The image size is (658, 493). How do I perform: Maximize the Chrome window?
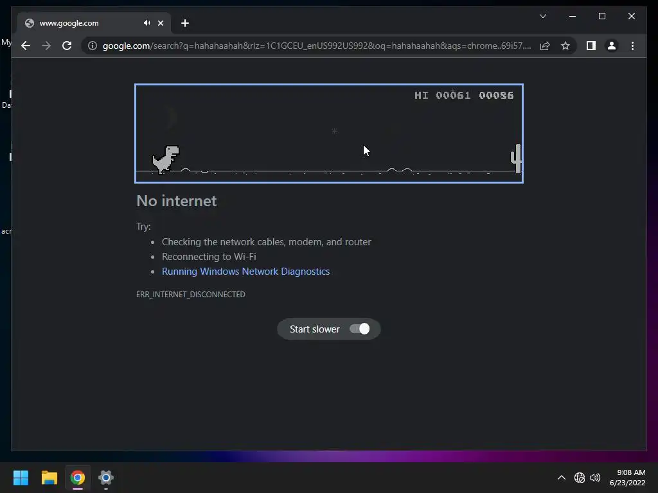pos(601,16)
